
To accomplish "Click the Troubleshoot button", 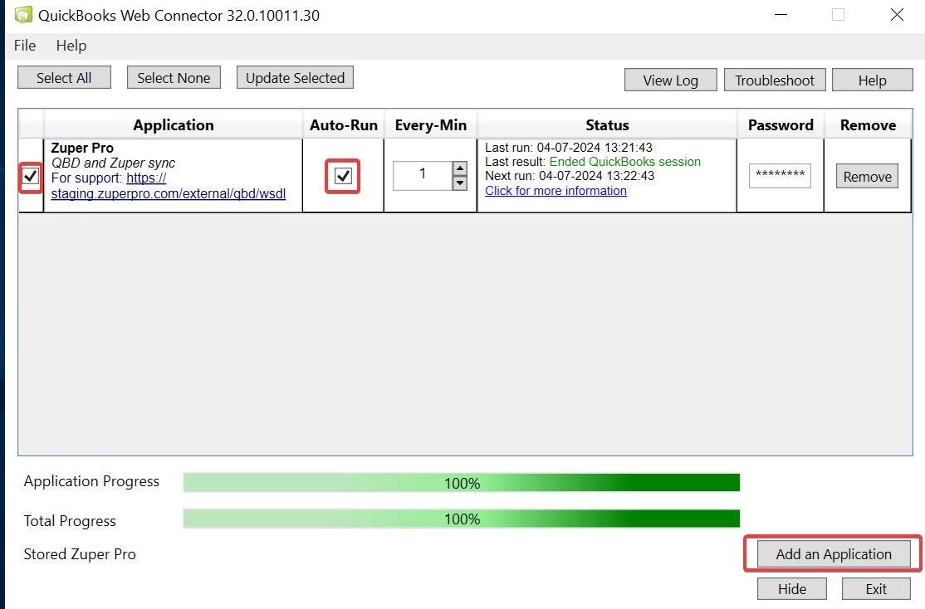I will click(x=774, y=80).
